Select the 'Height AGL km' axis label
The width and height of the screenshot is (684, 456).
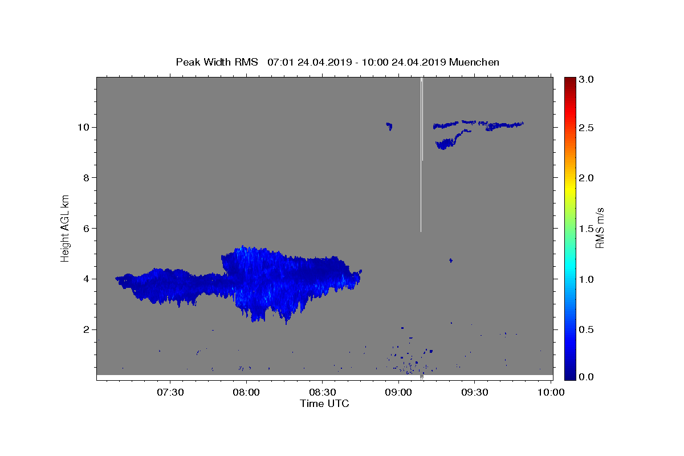tap(65, 228)
